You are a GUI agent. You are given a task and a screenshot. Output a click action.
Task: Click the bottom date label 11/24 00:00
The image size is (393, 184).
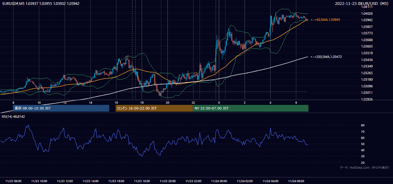click(x=219, y=181)
